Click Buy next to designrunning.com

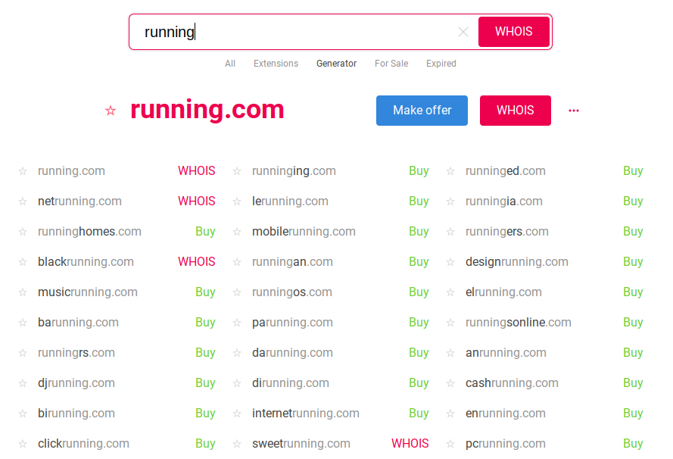[x=633, y=261]
